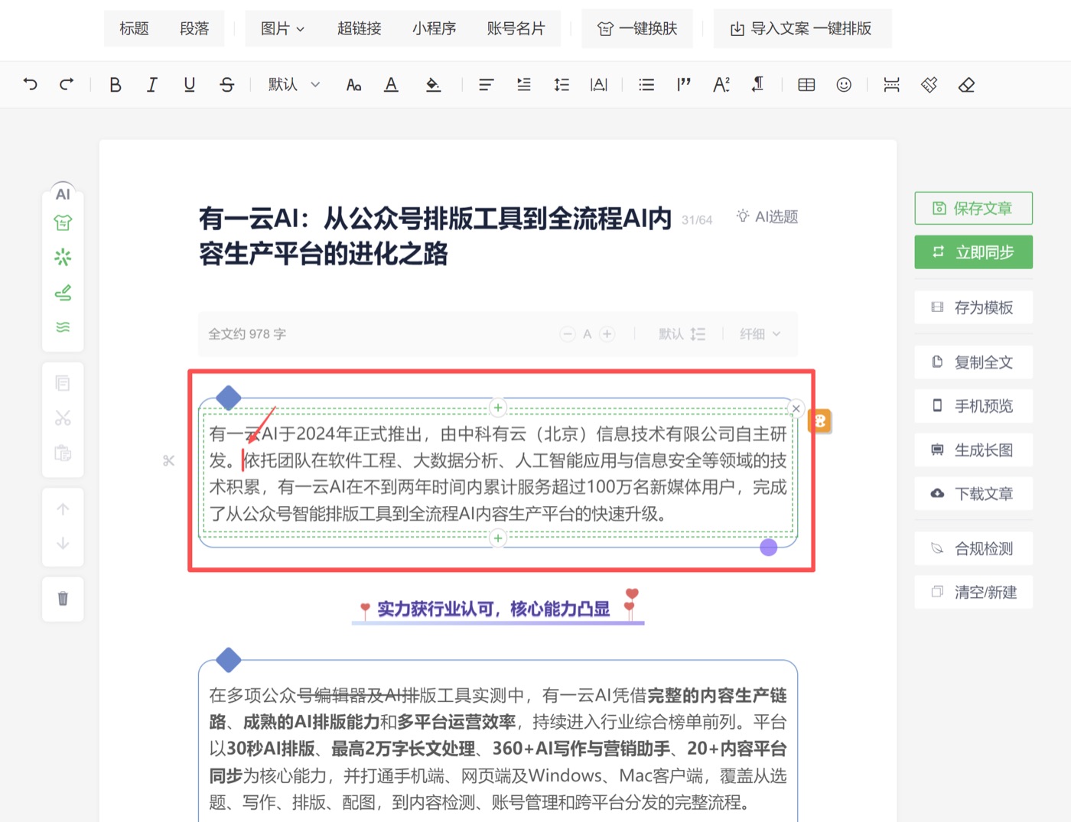Redo the last action

(x=67, y=84)
